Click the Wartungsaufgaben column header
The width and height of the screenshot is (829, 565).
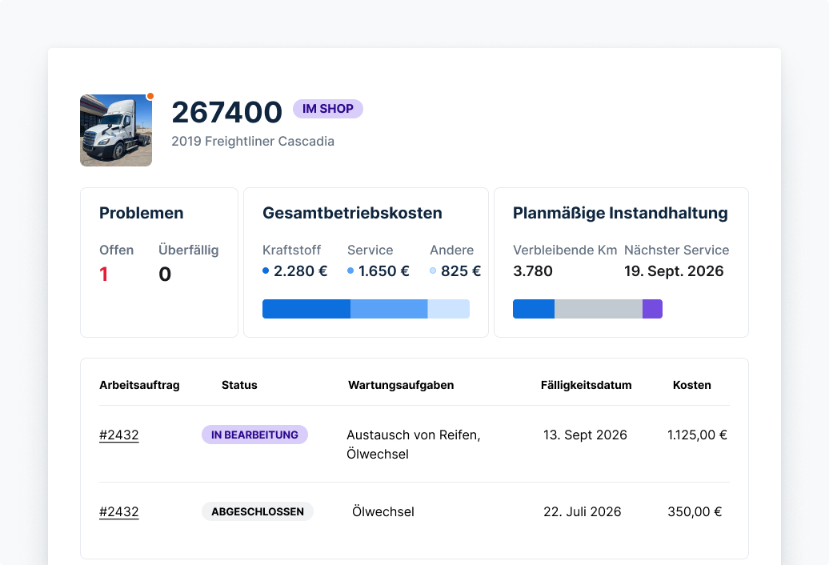tap(401, 385)
